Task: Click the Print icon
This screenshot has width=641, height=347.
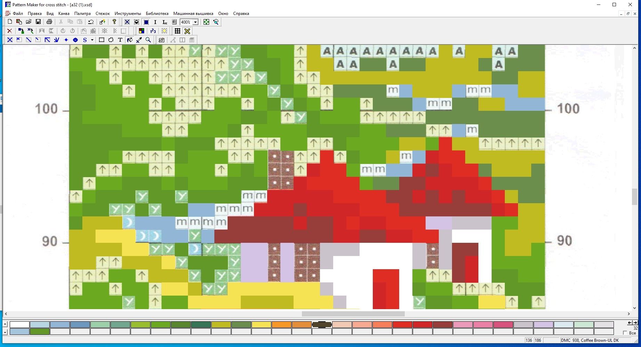Action: [49, 22]
